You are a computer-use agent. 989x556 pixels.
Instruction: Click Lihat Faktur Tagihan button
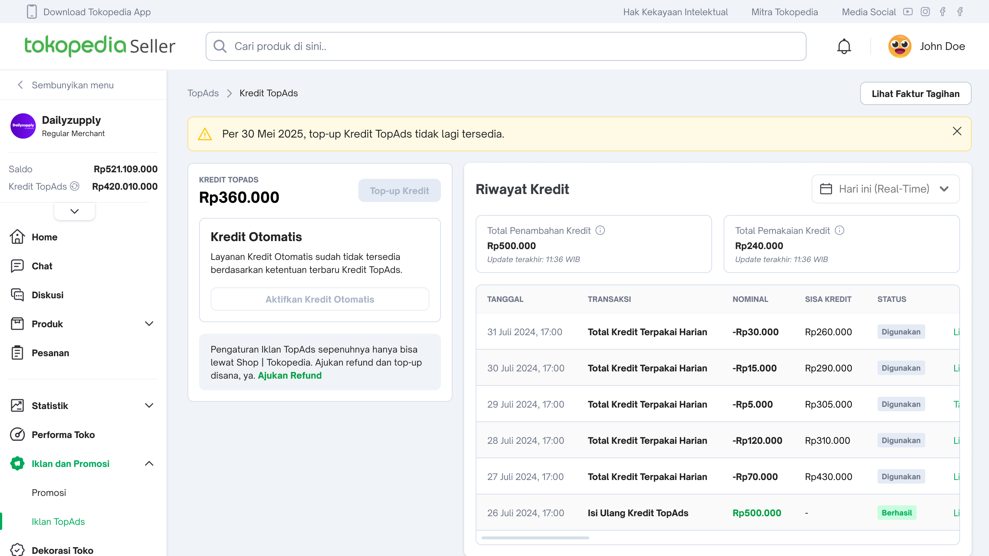[915, 94]
